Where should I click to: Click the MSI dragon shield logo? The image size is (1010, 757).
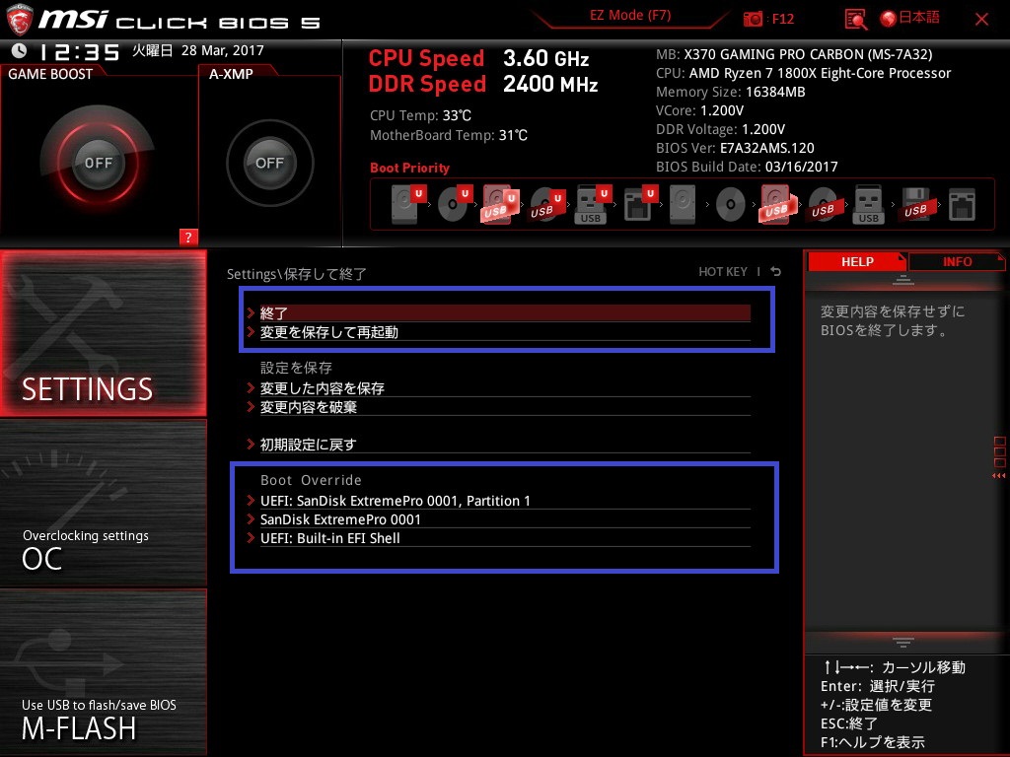(x=20, y=19)
